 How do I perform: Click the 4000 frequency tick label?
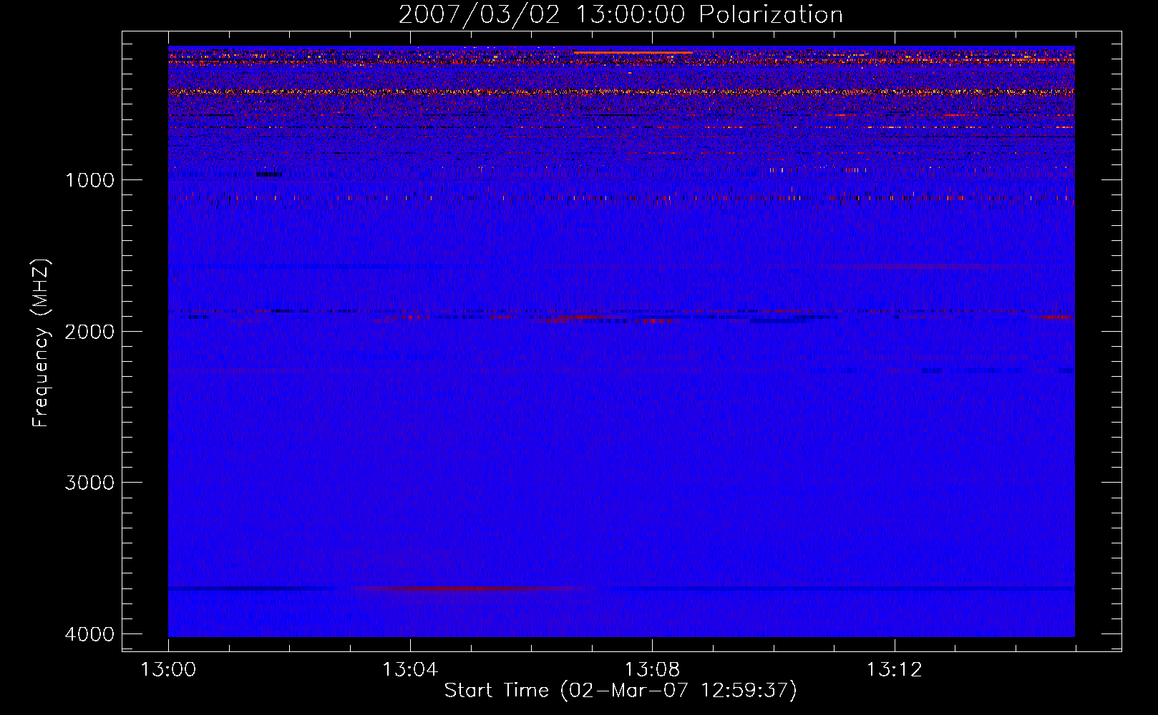point(89,634)
